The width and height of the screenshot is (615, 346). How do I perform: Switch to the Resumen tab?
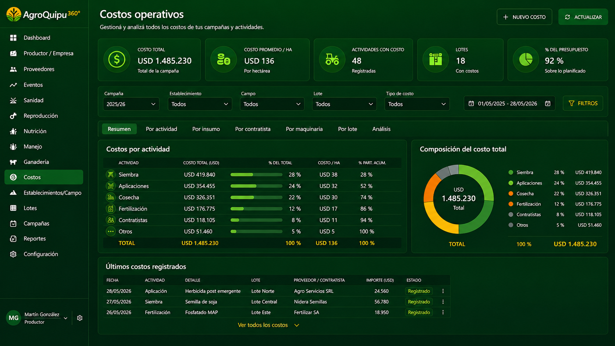point(119,129)
